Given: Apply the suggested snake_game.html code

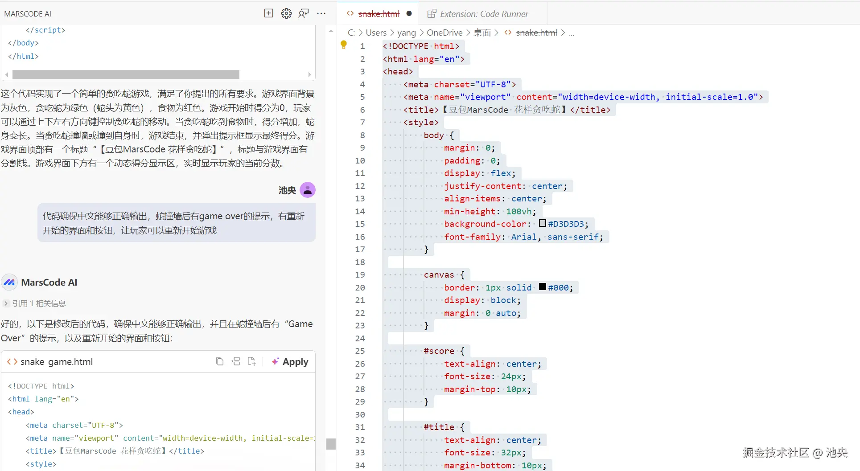Looking at the screenshot, I should 290,361.
